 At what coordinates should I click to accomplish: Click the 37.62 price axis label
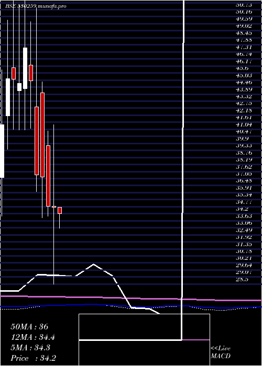[x=244, y=167]
